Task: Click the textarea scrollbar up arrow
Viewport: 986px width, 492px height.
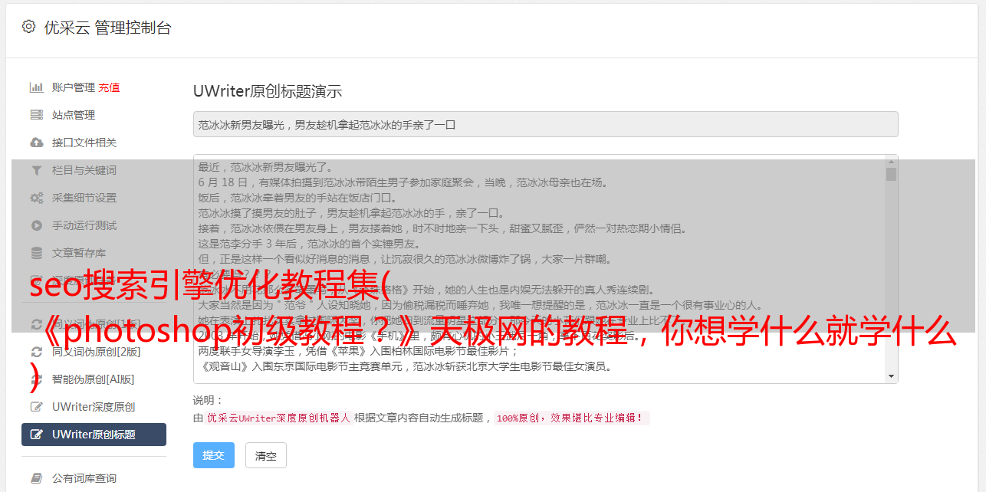Action: click(891, 161)
